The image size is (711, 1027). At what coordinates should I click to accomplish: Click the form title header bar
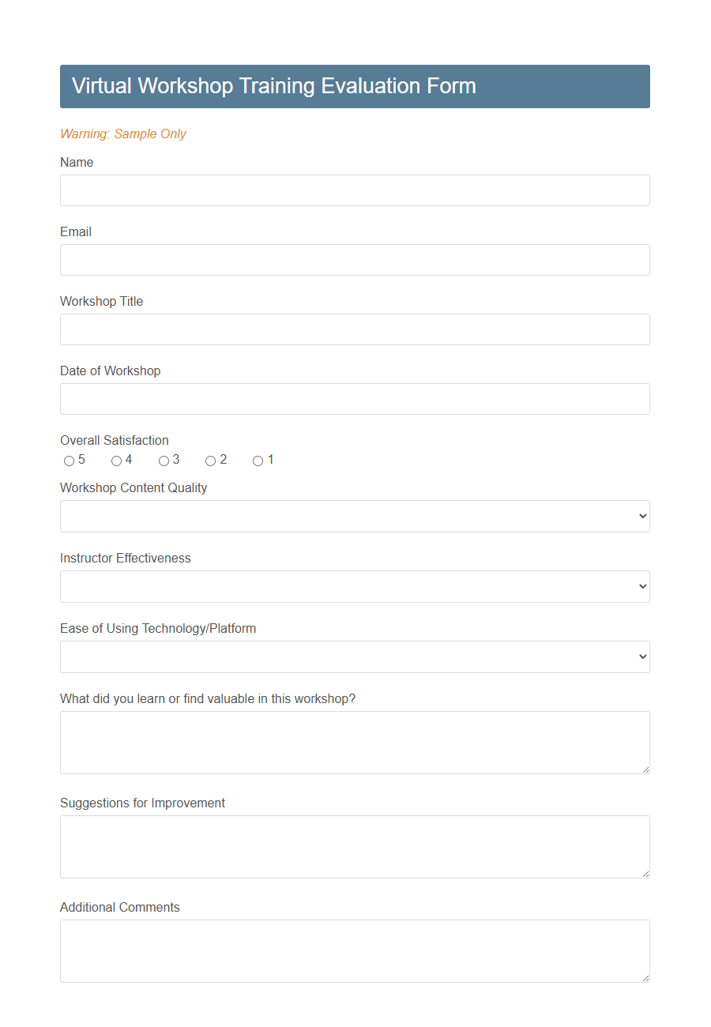355,86
